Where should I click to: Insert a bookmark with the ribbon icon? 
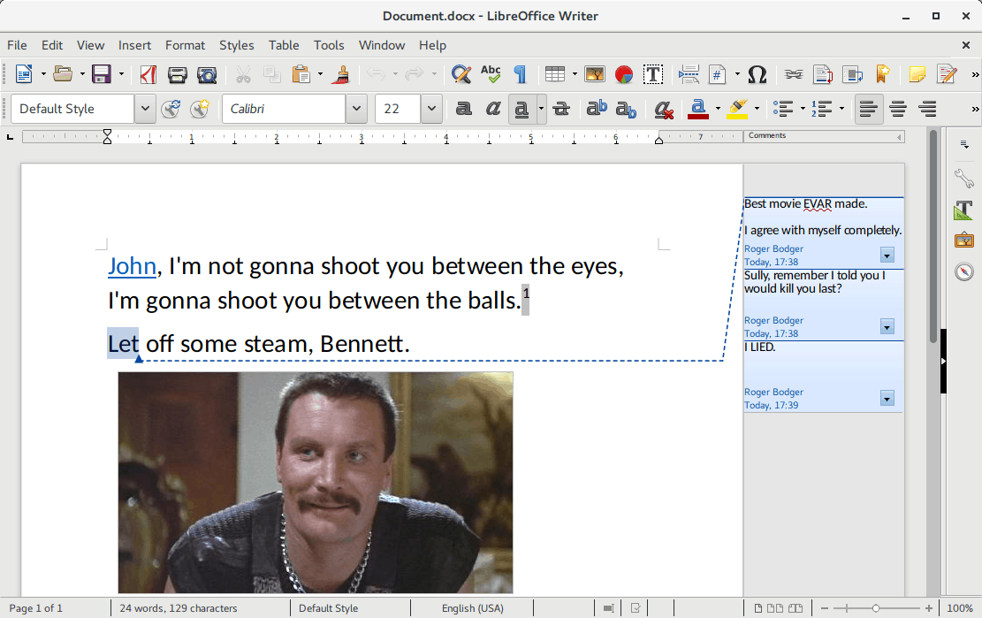coord(882,74)
